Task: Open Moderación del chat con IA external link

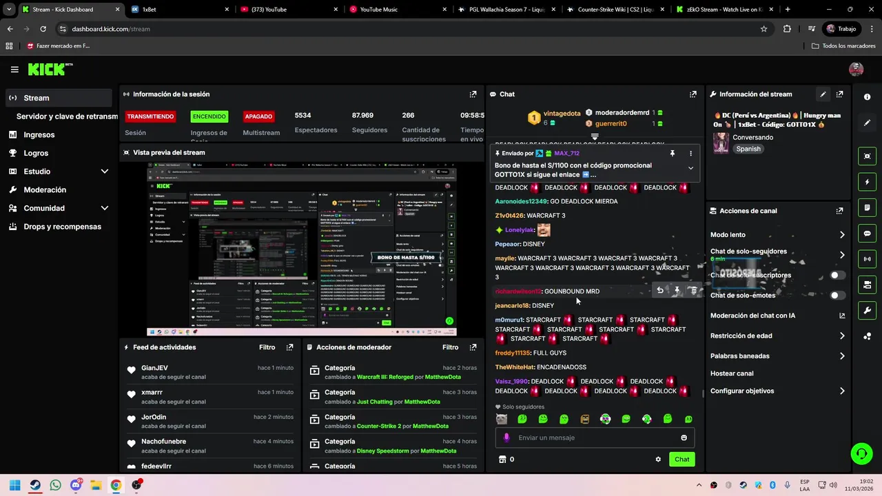Action: (842, 316)
